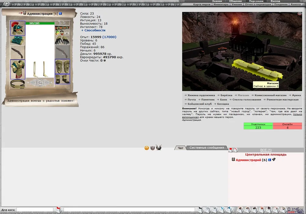Select the chest armor equipment slot

click(17, 69)
